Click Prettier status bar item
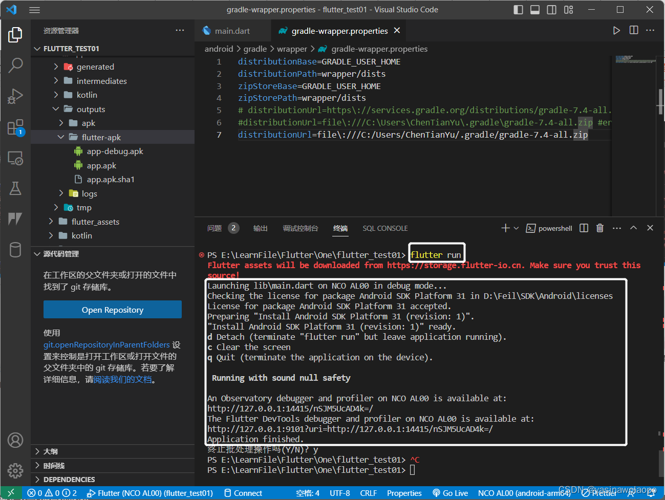 tap(599, 493)
